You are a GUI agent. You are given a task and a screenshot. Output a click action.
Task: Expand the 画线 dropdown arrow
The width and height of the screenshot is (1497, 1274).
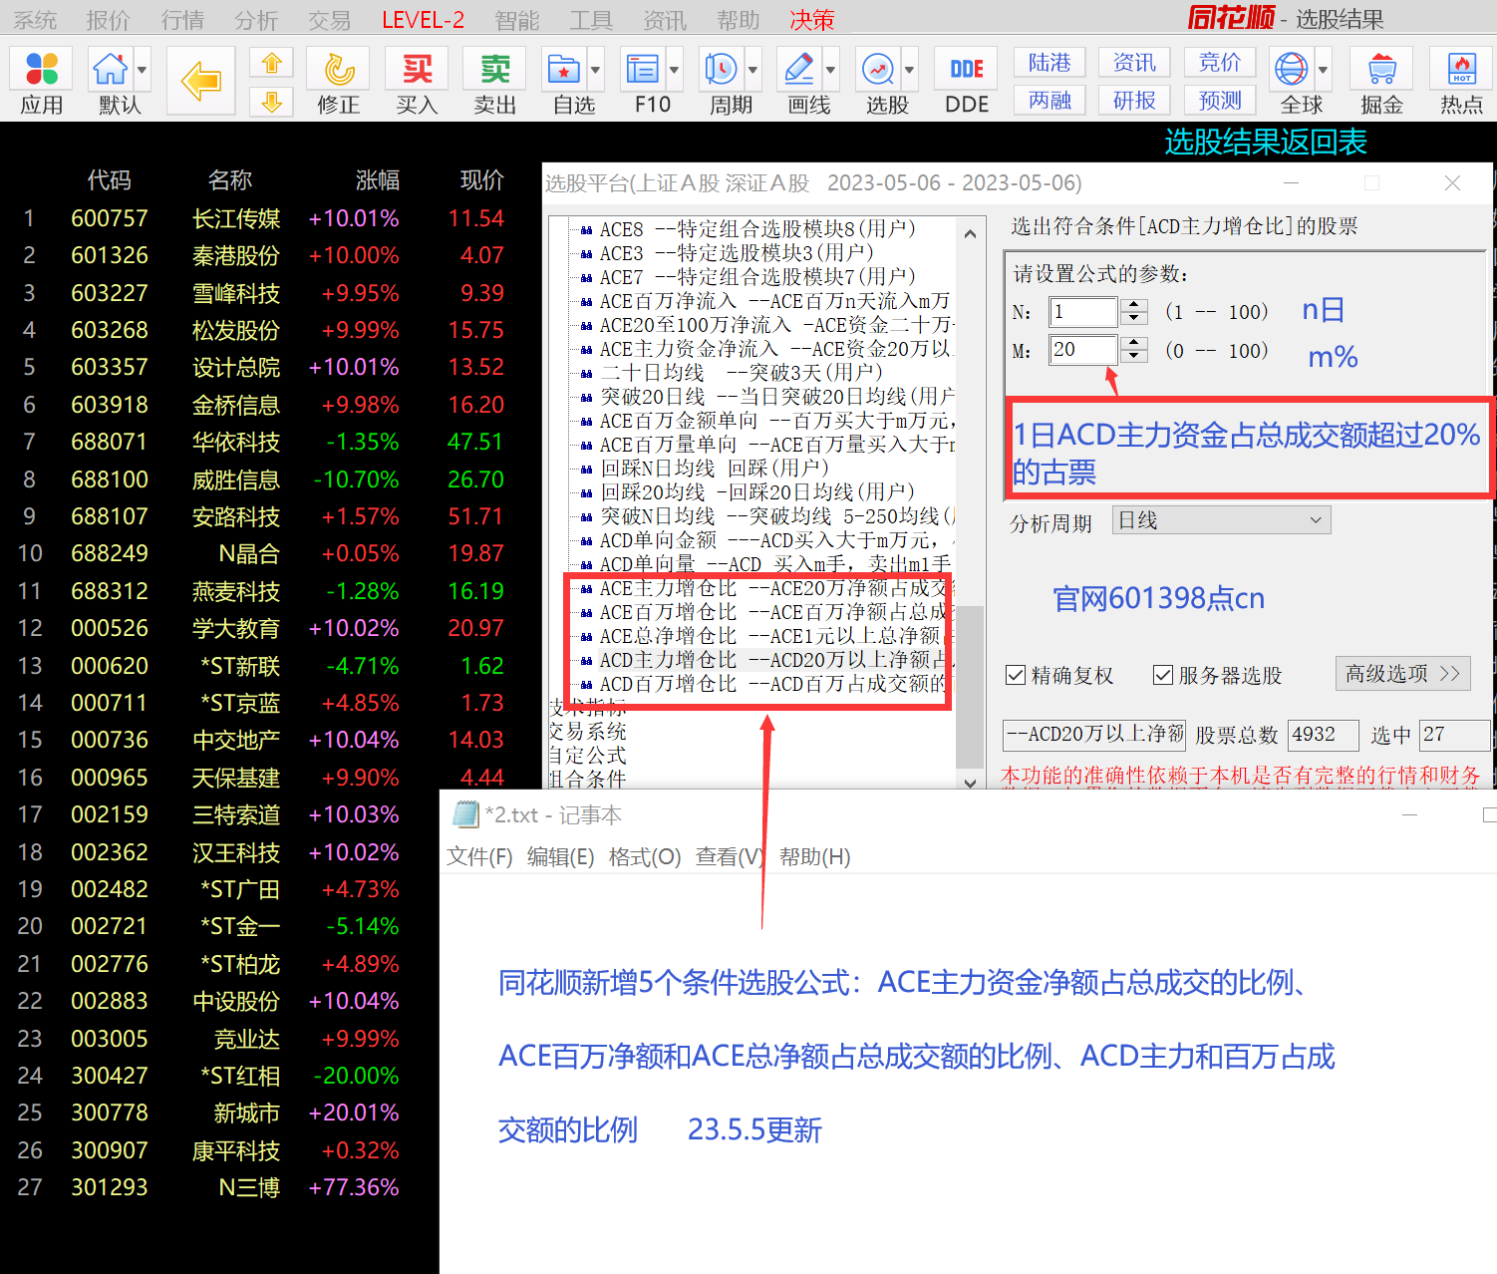click(x=831, y=70)
